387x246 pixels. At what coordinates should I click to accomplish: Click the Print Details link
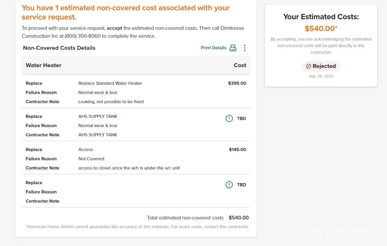tap(214, 48)
